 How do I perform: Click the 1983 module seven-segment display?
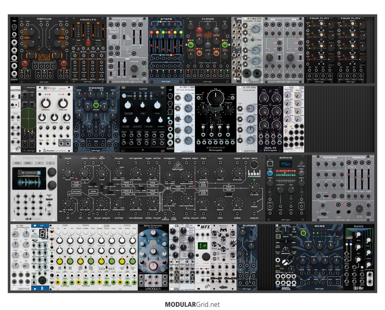[42, 233]
